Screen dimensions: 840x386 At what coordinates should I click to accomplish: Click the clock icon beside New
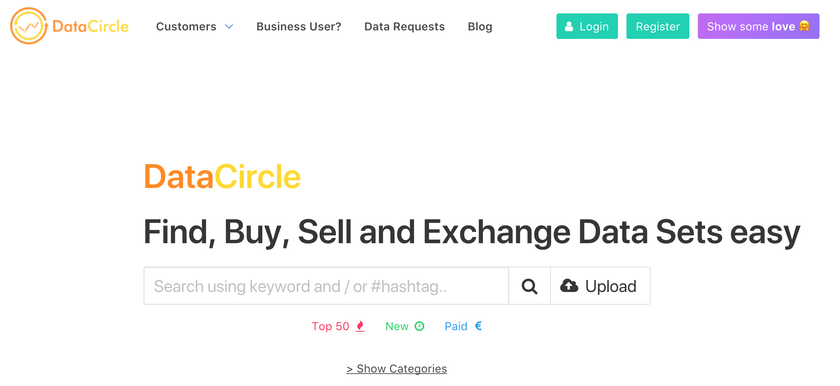(x=419, y=326)
